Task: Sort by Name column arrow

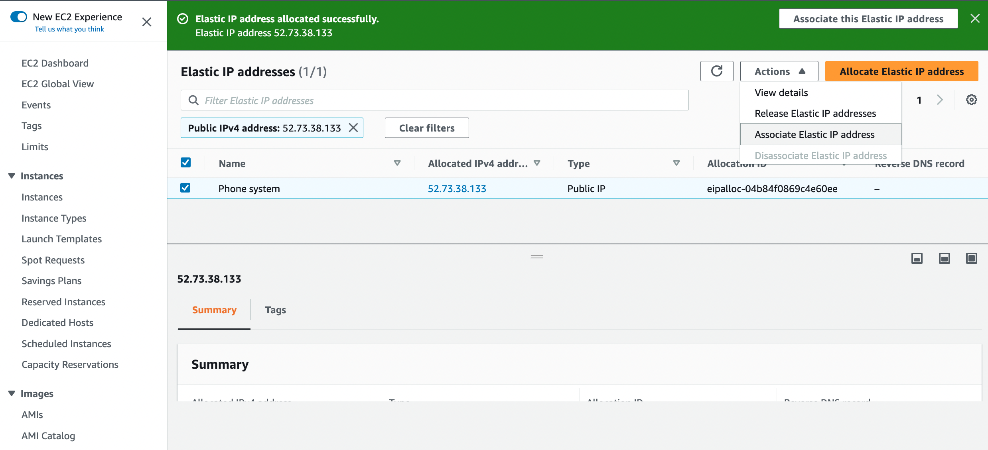Action: coord(397,163)
